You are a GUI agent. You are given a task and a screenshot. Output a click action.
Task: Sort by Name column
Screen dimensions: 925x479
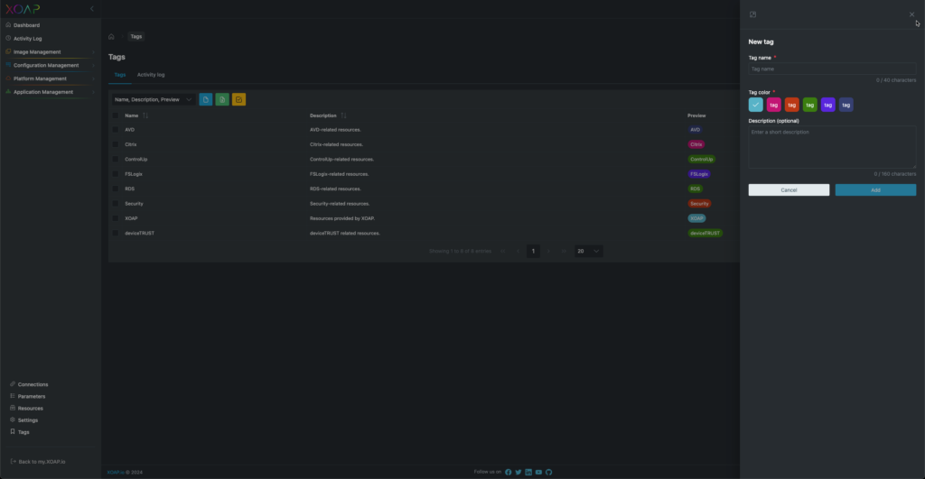point(145,115)
